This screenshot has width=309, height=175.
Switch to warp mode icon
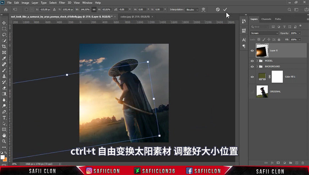tap(204, 10)
